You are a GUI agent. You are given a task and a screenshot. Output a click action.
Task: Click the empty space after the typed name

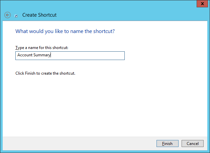87,56
